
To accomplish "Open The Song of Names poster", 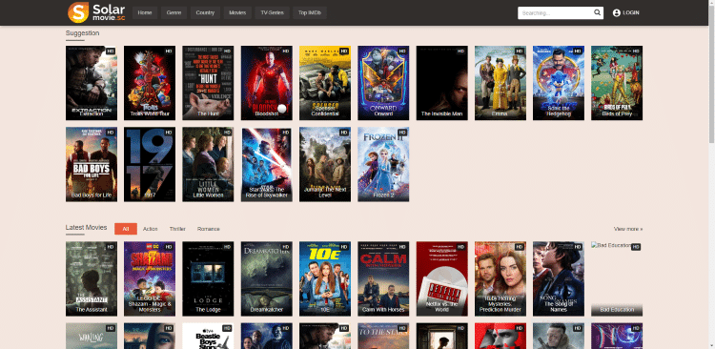I will (559, 278).
